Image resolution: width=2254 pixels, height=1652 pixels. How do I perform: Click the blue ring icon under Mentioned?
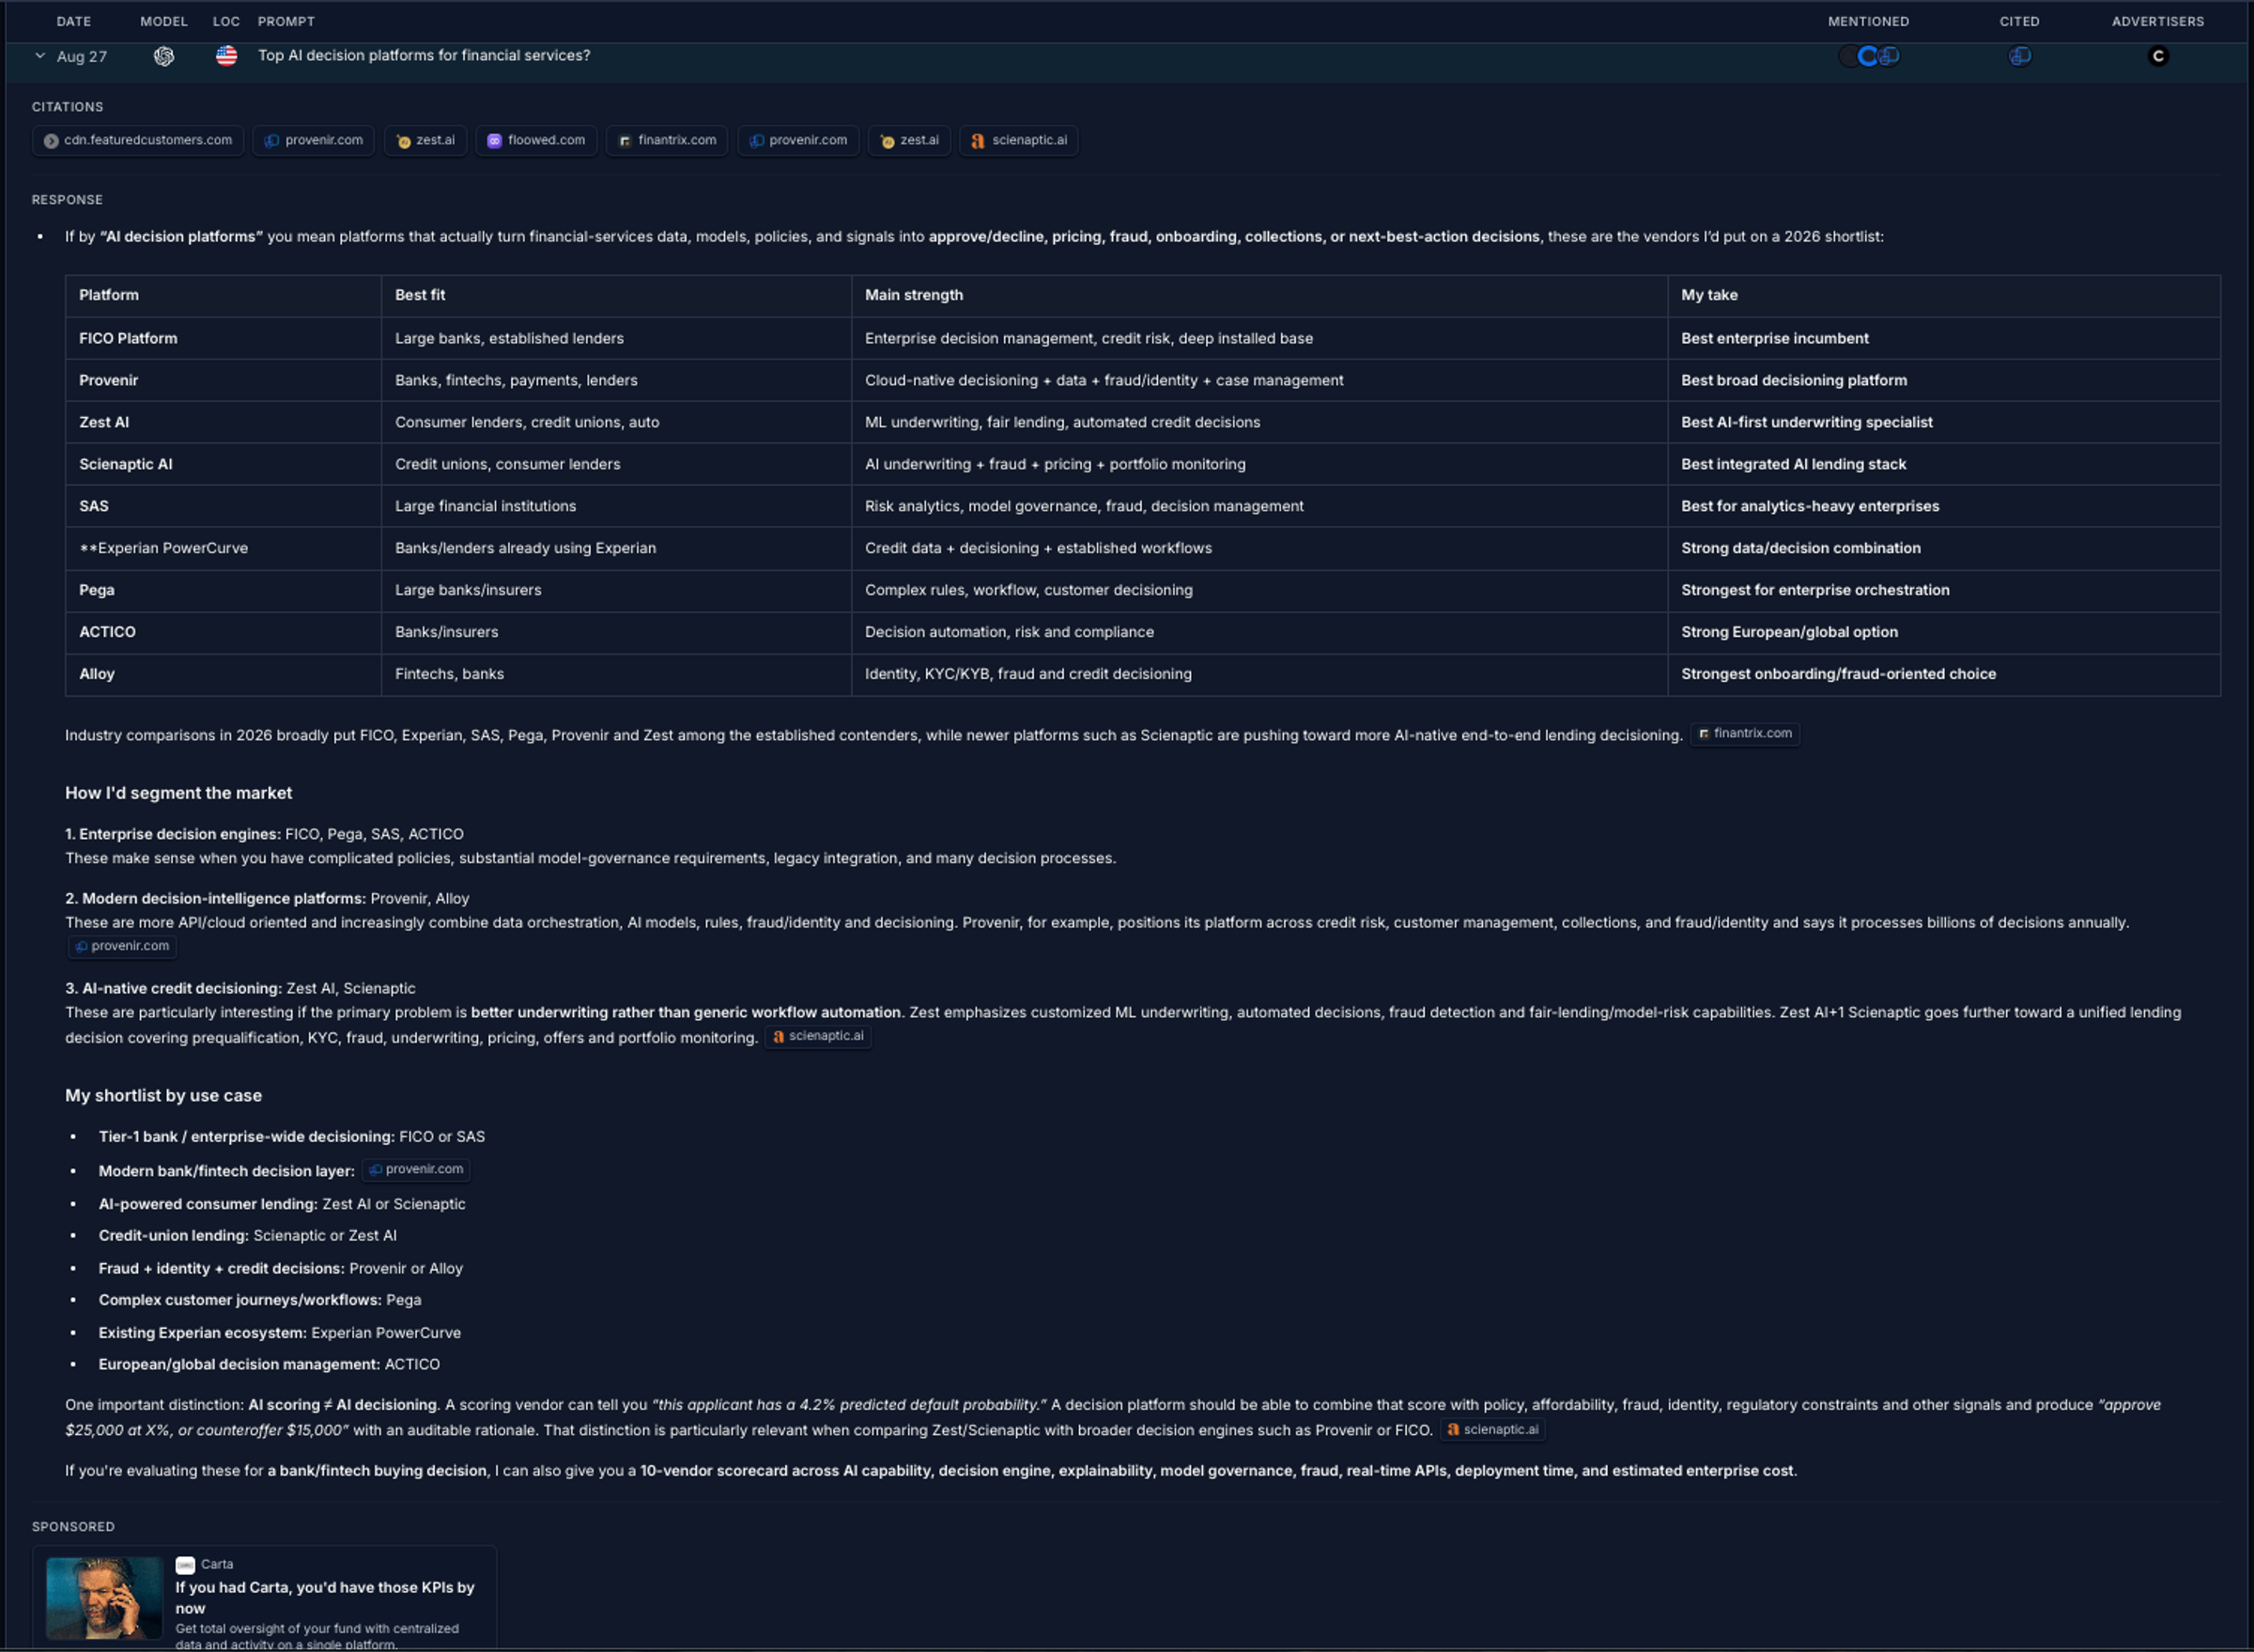pyautogui.click(x=1867, y=56)
